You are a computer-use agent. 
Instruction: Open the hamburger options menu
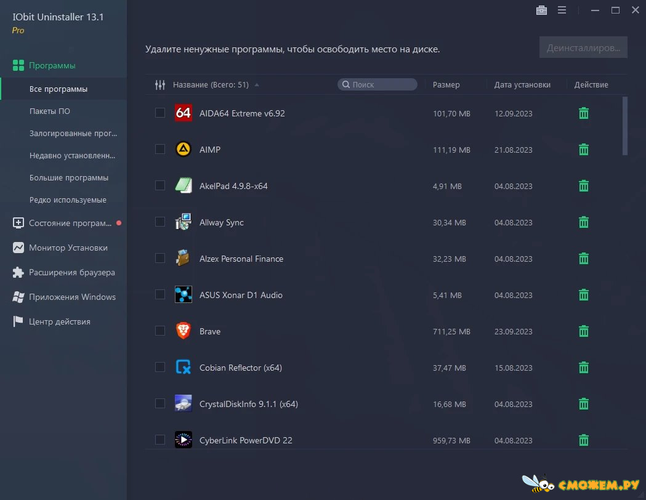click(x=562, y=10)
